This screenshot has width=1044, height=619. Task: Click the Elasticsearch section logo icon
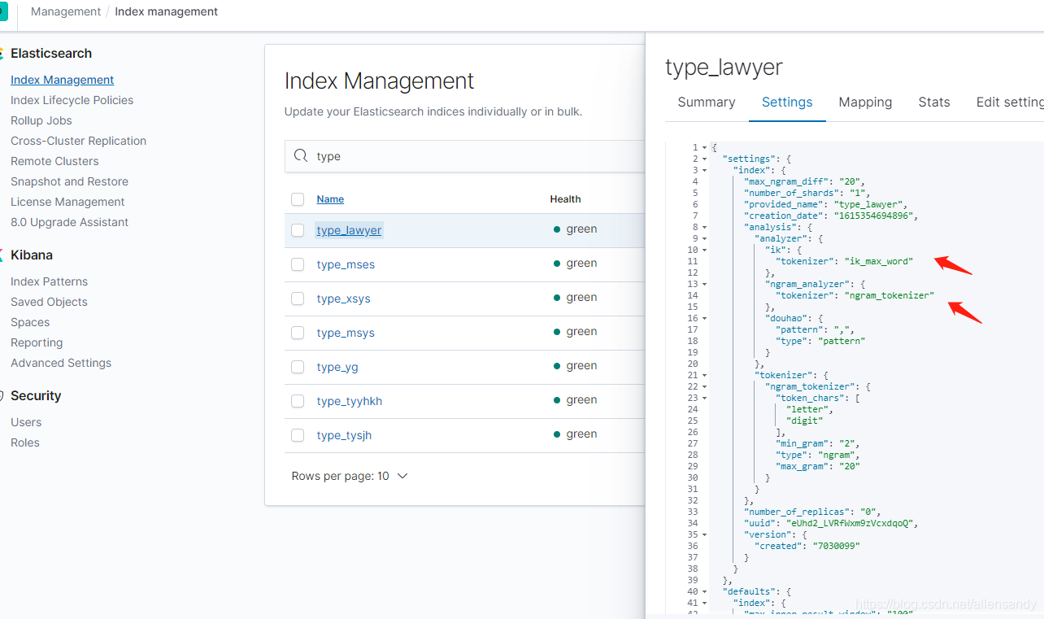click(2, 54)
